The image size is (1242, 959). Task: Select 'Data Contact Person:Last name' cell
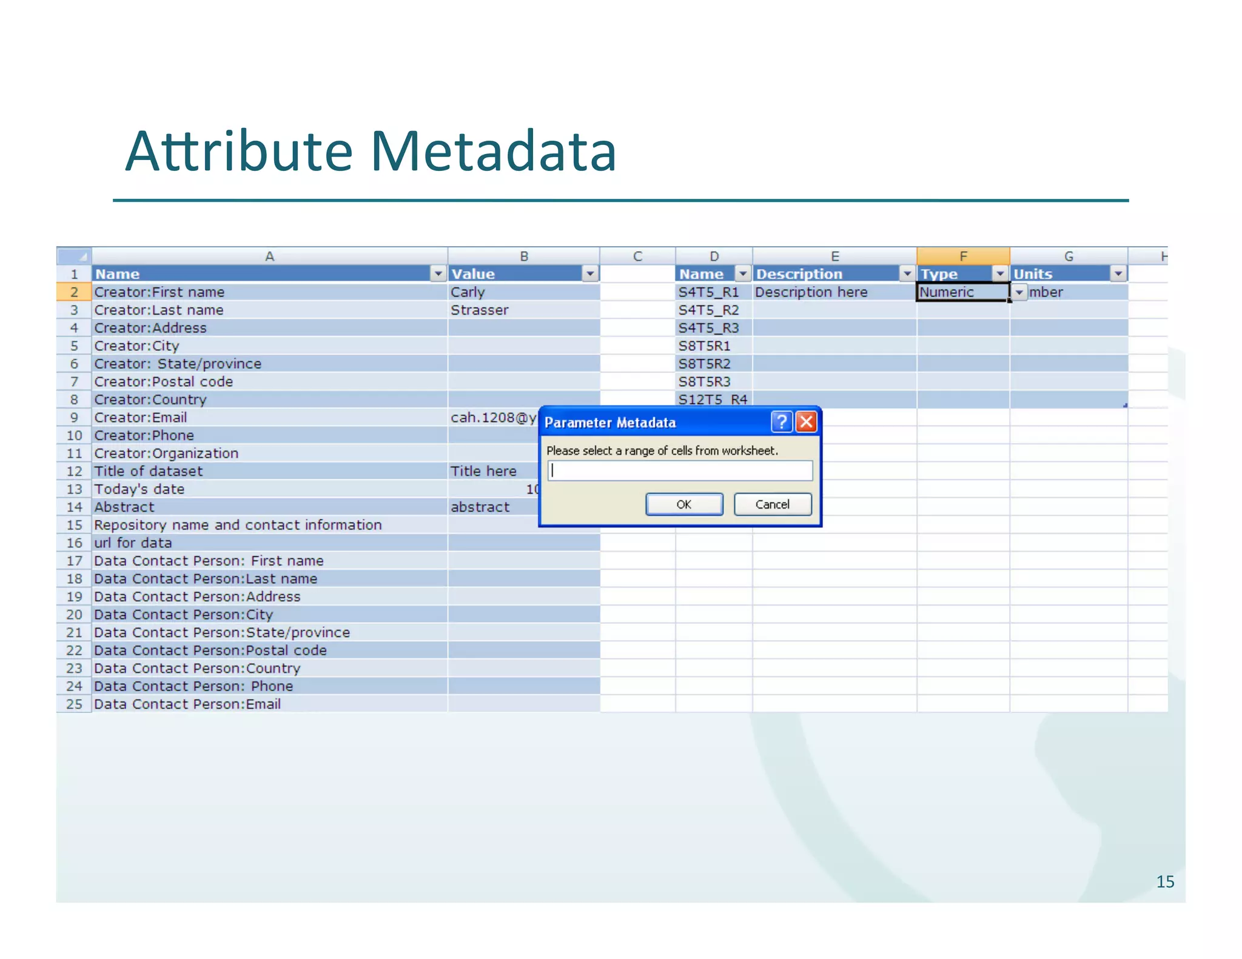(x=270, y=578)
